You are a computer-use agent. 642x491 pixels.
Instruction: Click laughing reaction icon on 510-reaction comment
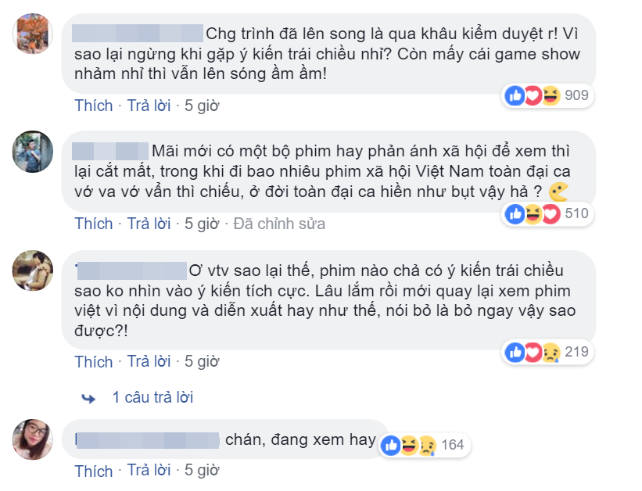533,213
